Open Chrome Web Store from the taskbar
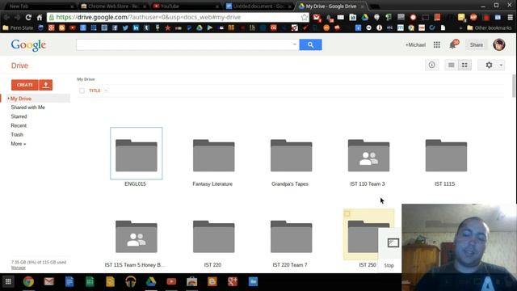The height and width of the screenshot is (291, 517). pyautogui.click(x=192, y=281)
